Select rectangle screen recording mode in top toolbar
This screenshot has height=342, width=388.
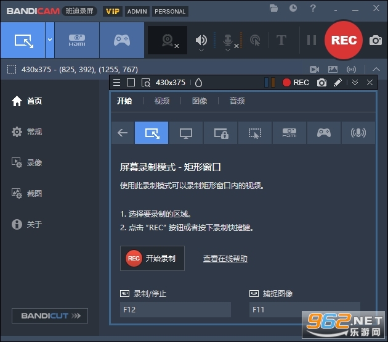coord(23,40)
